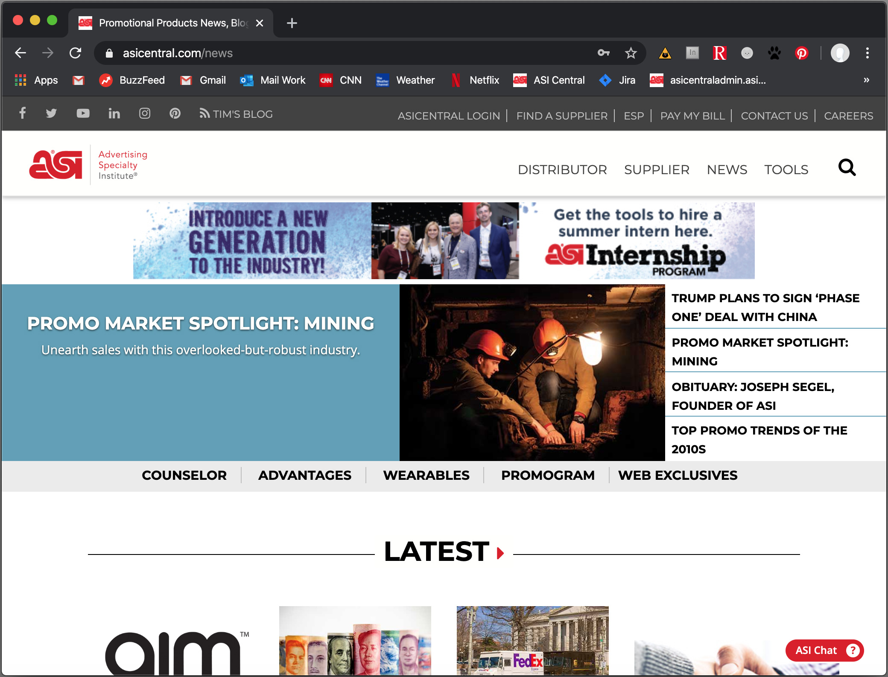The image size is (888, 677).
Task: Open the Instagram icon link
Action: [145, 113]
